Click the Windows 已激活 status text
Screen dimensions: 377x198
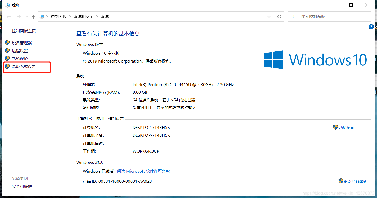click(98, 171)
